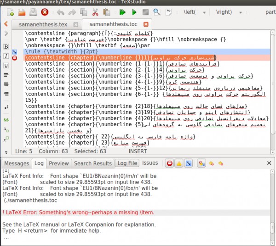Open the Search Results tab
Image resolution: width=276 pixels, height=246 pixels.
92,163
